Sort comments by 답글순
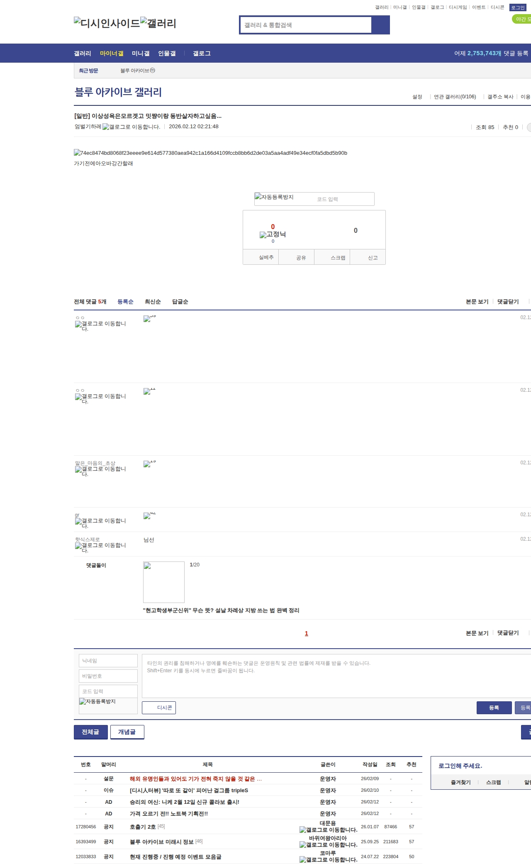 click(x=180, y=302)
